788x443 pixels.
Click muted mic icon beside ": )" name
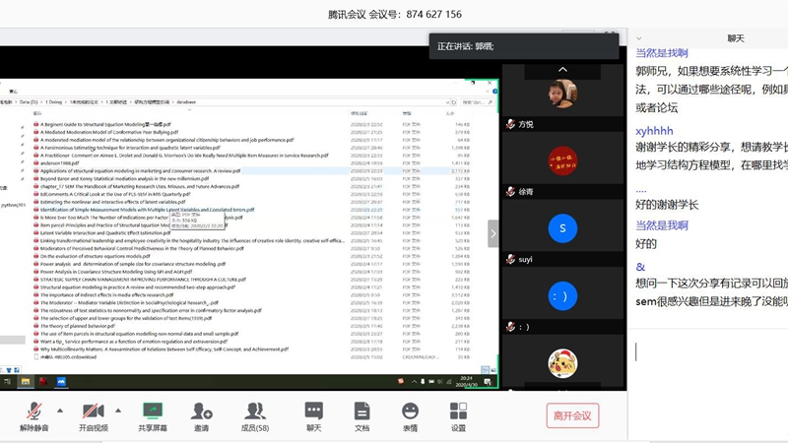click(510, 327)
